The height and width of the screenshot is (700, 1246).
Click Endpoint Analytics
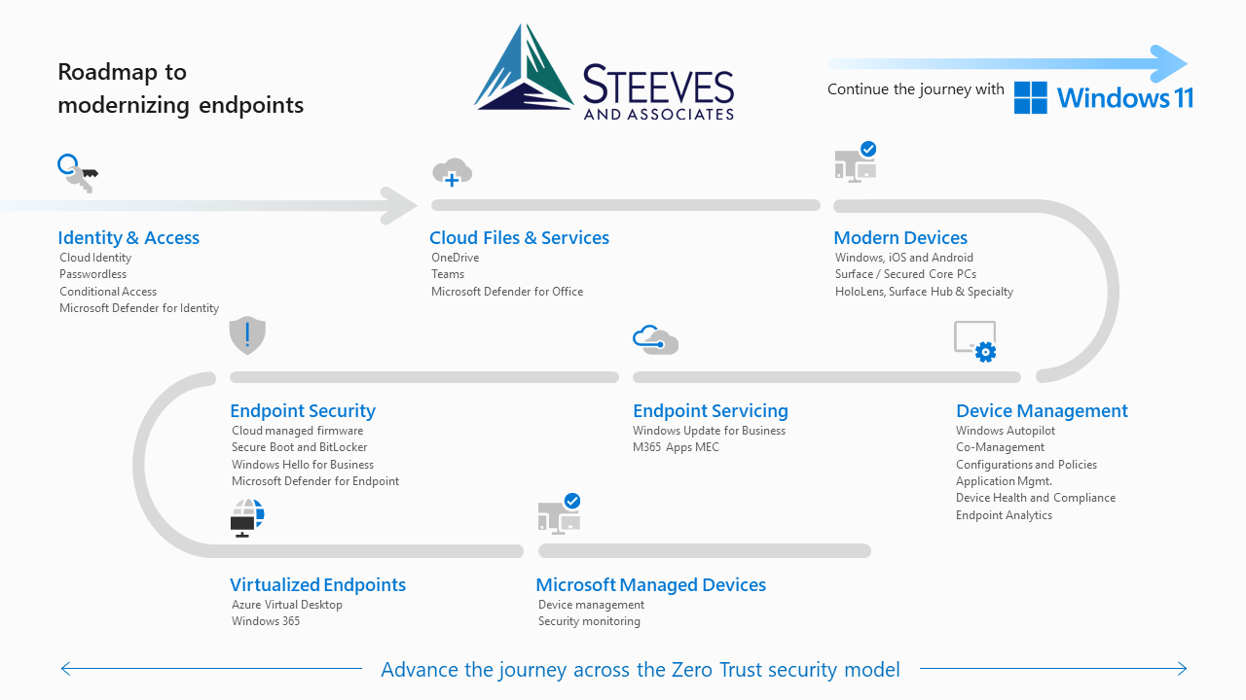point(1005,515)
